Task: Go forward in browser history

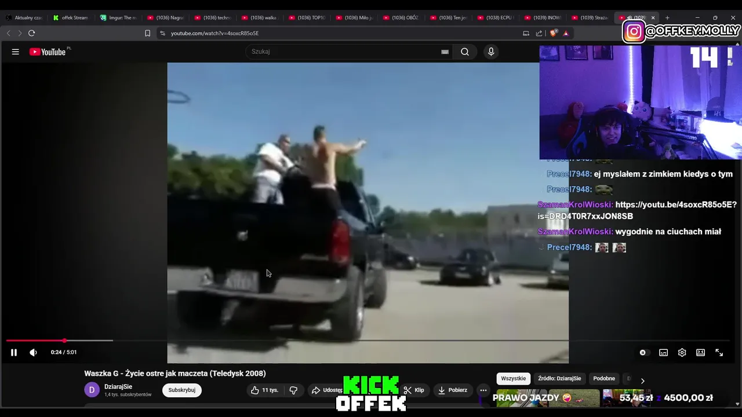Action: pyautogui.click(x=19, y=33)
